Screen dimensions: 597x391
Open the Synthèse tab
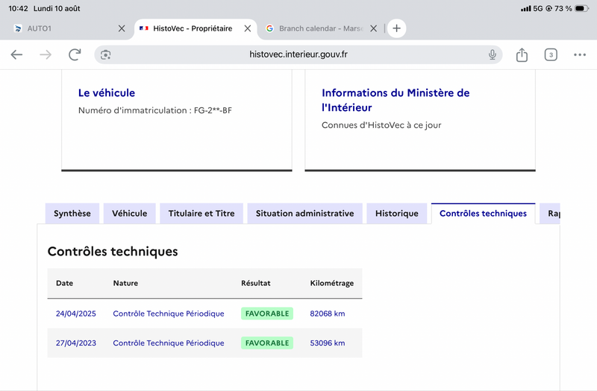(72, 214)
